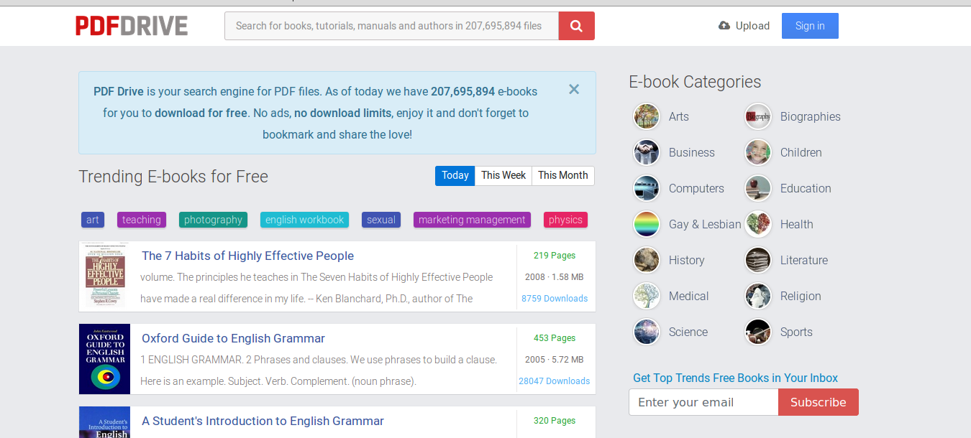Screen dimensions: 971x438
Task: Click the Religion category label
Action: (801, 296)
